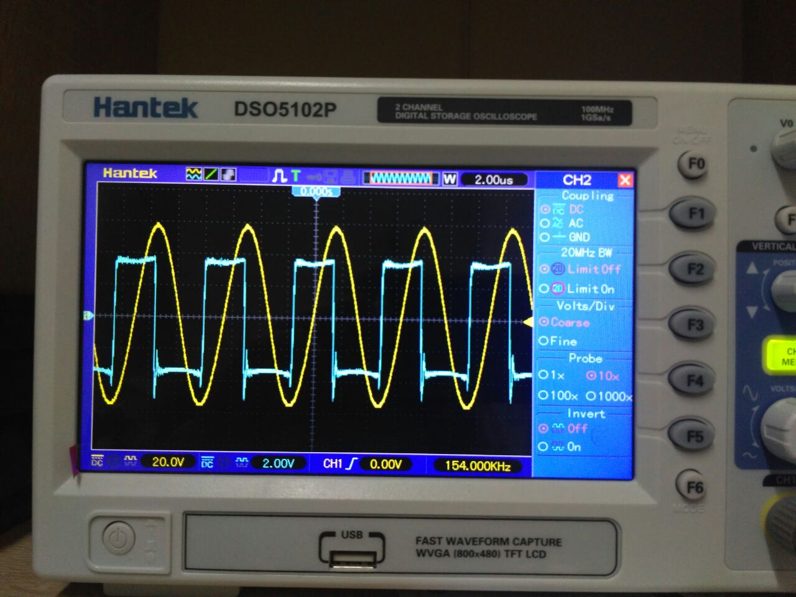This screenshot has width=796, height=597.
Task: Click the 2.00us timebase readout
Action: coord(494,180)
